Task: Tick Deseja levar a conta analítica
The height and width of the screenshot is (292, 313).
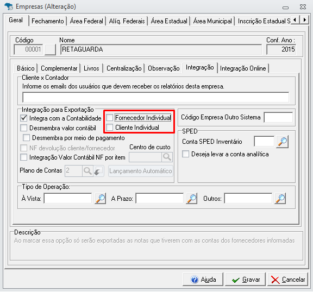Action: (185, 154)
